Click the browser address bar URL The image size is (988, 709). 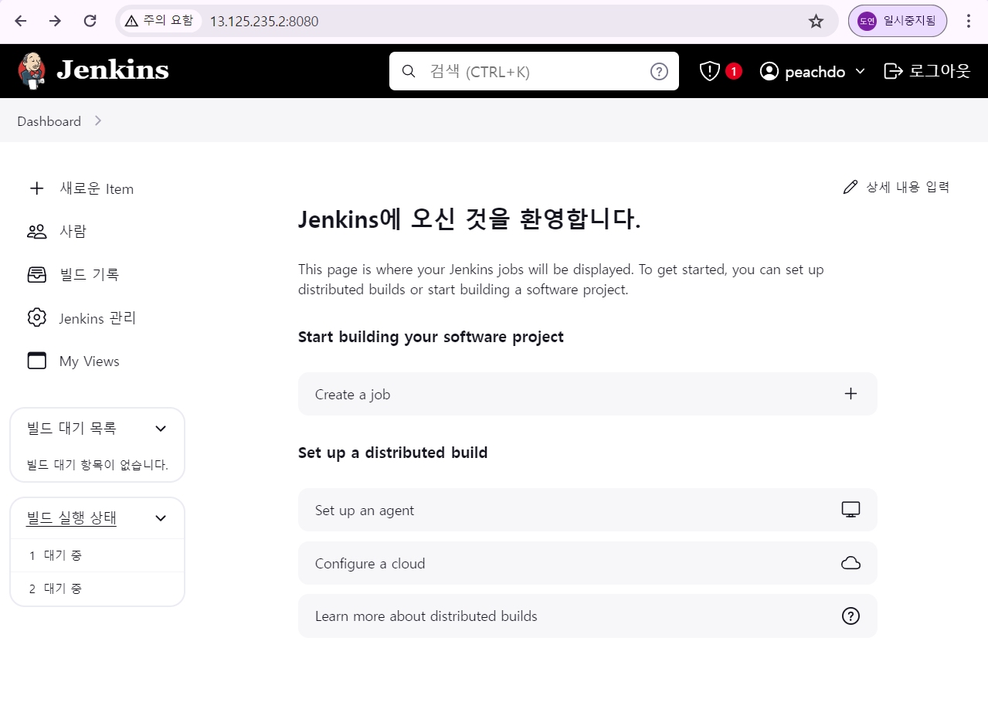click(x=264, y=22)
